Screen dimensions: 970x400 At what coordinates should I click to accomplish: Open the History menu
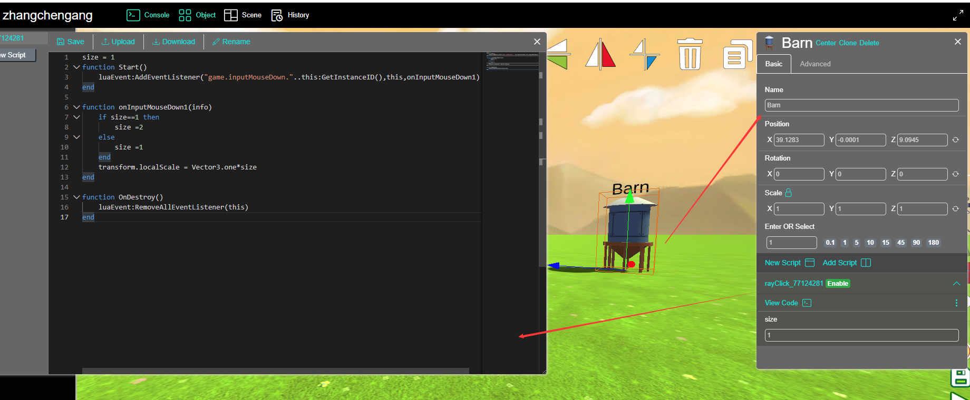[x=290, y=15]
